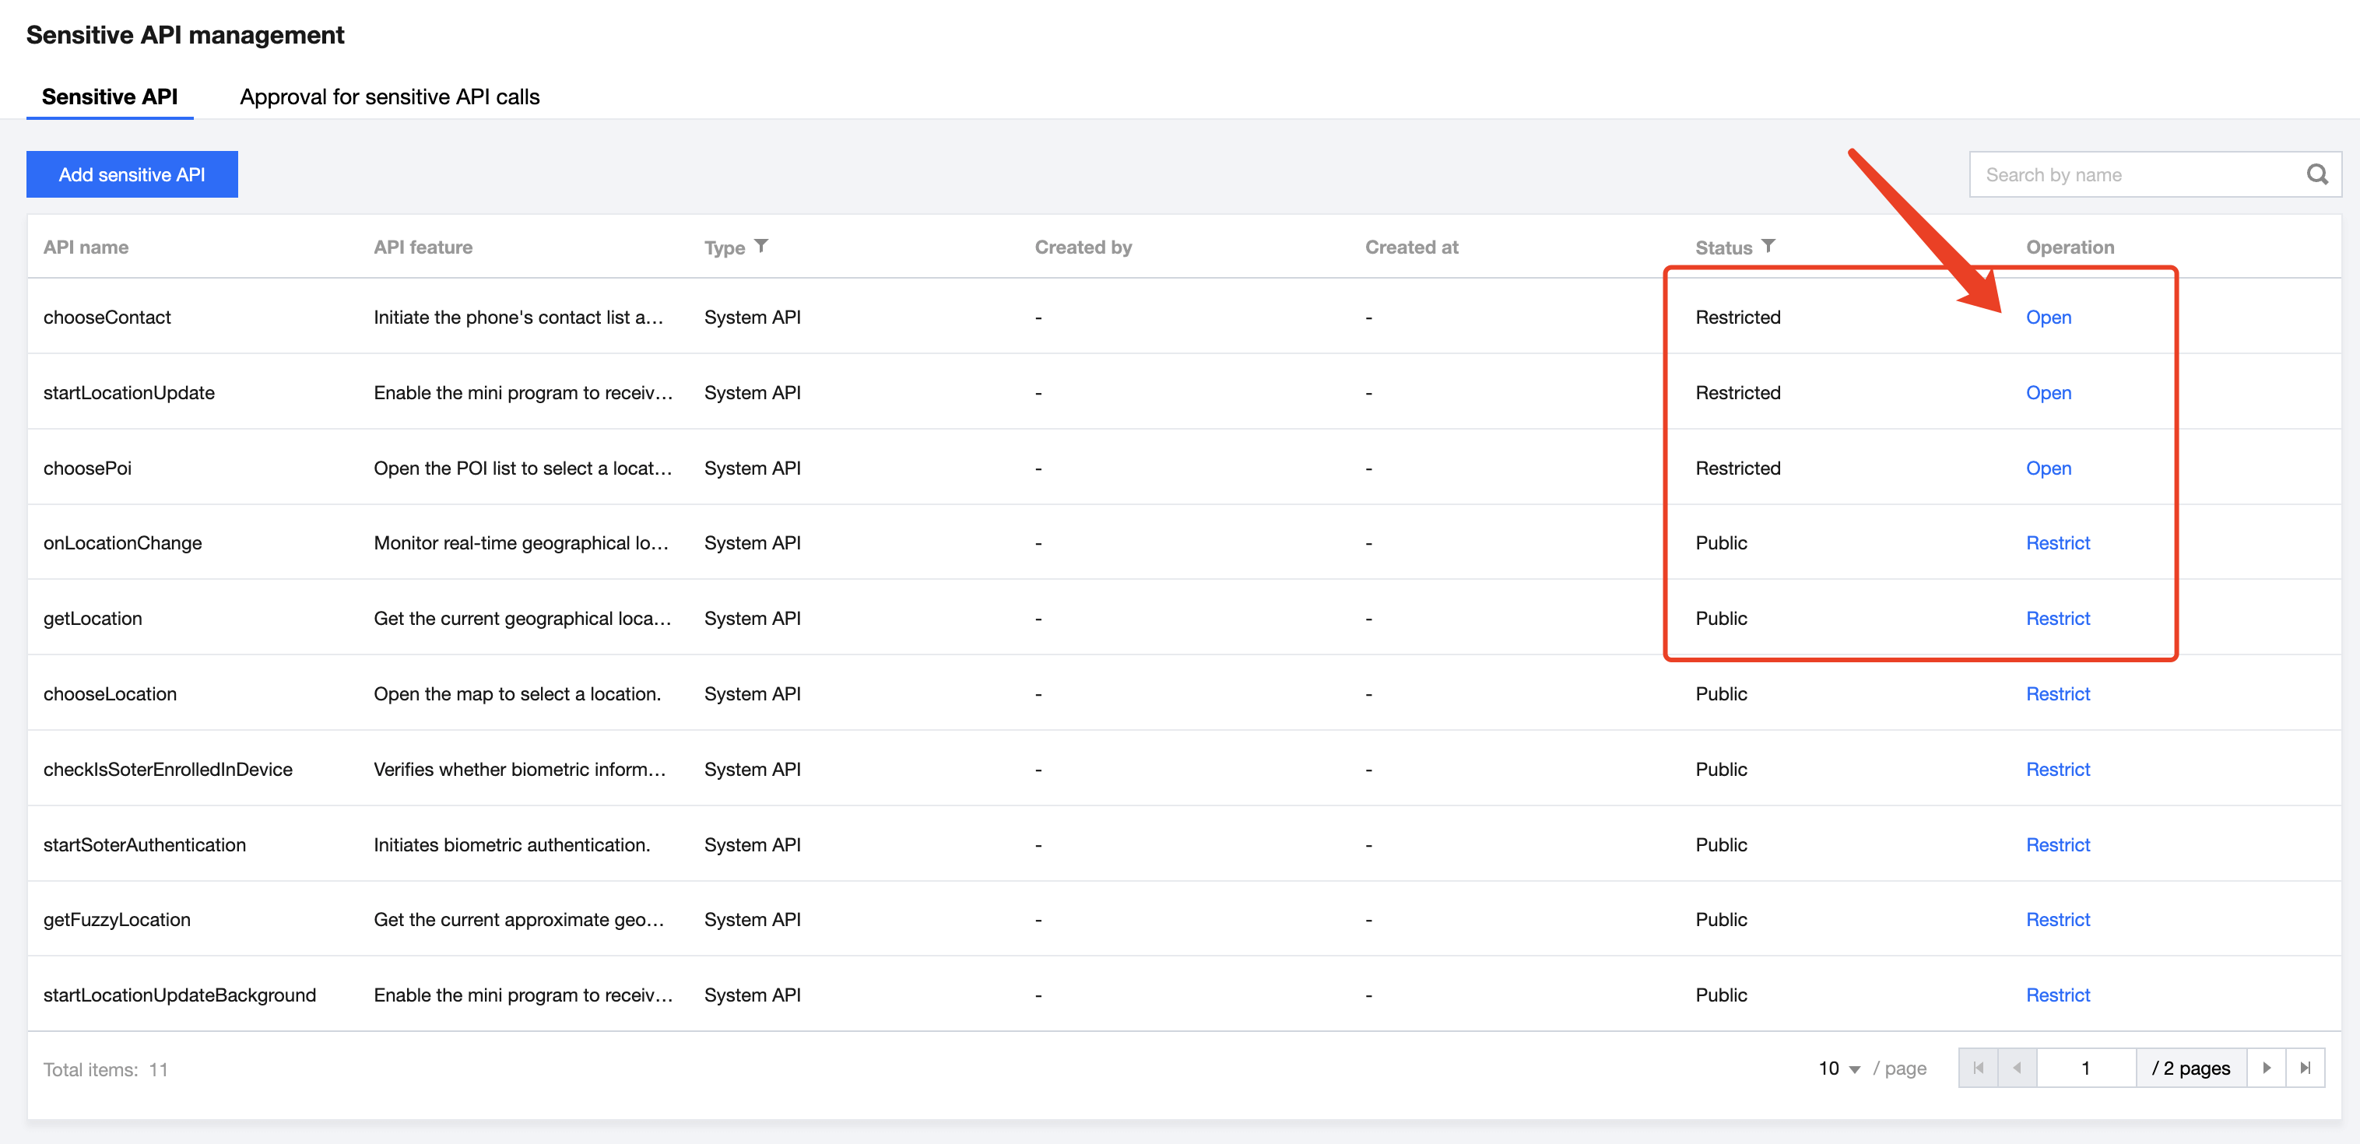Restrict the onLocationChange API
Screen dimensions: 2360x1144
2056,543
